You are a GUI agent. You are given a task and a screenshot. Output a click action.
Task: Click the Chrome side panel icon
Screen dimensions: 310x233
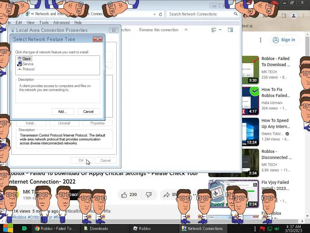[x=284, y=16]
